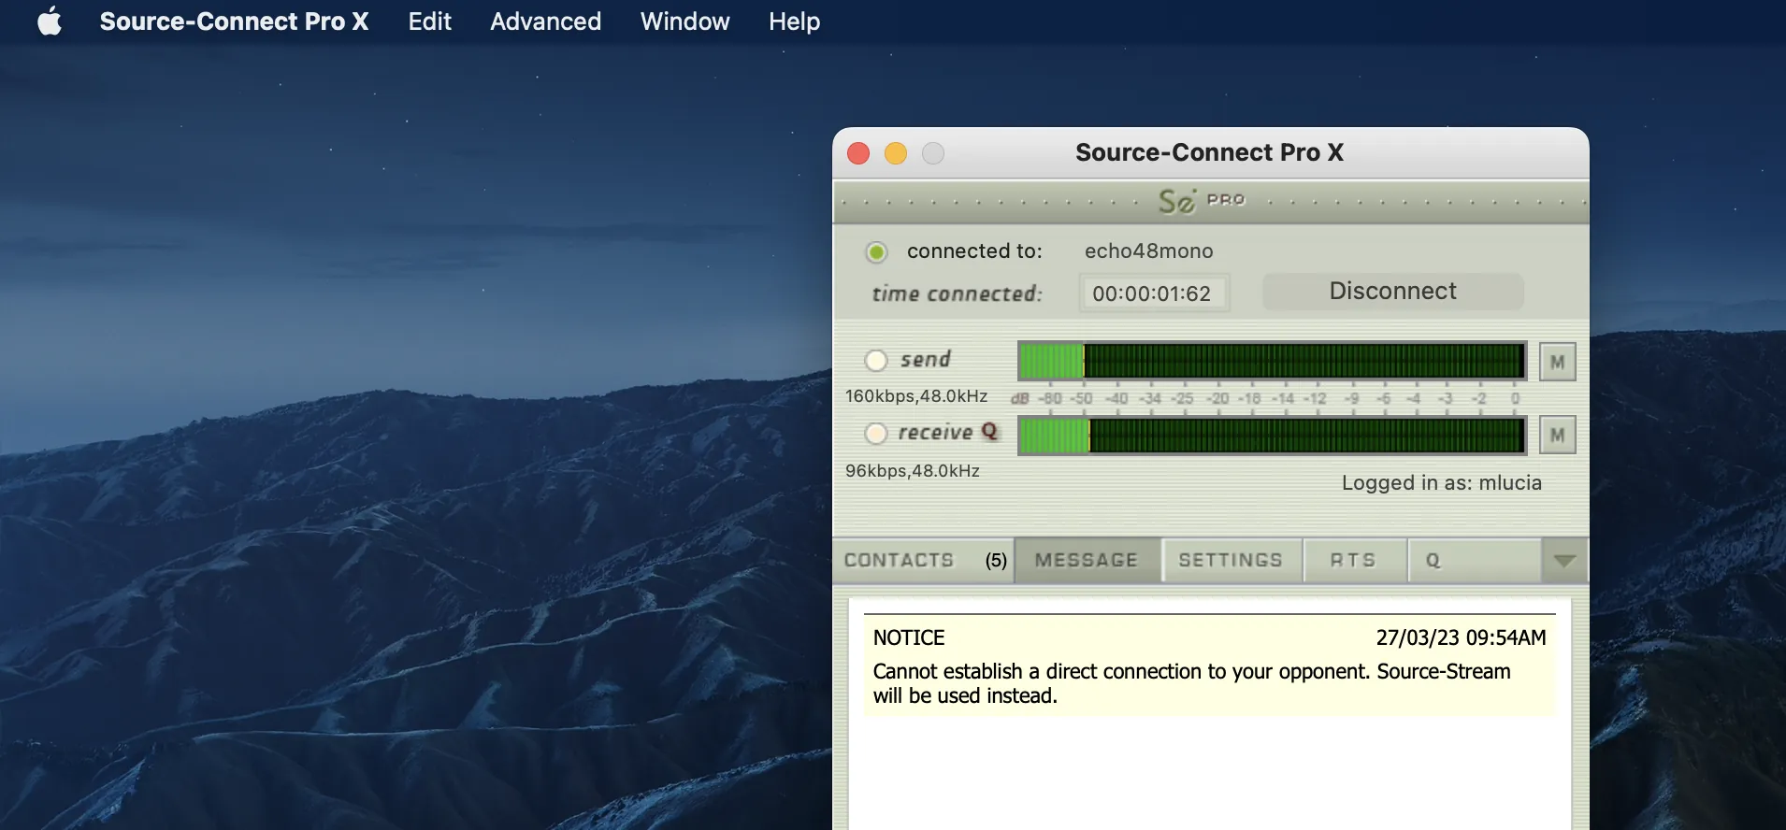This screenshot has width=1786, height=830.
Task: Toggle the receive indicator light
Action: 876,433
